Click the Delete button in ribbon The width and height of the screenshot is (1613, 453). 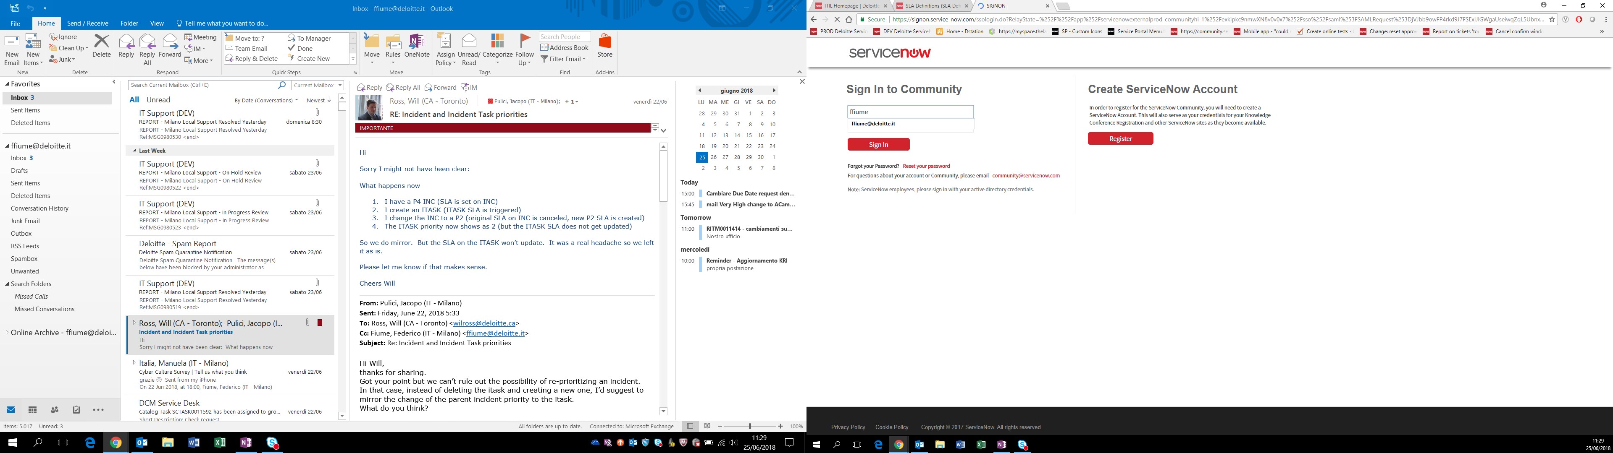pyautogui.click(x=101, y=46)
